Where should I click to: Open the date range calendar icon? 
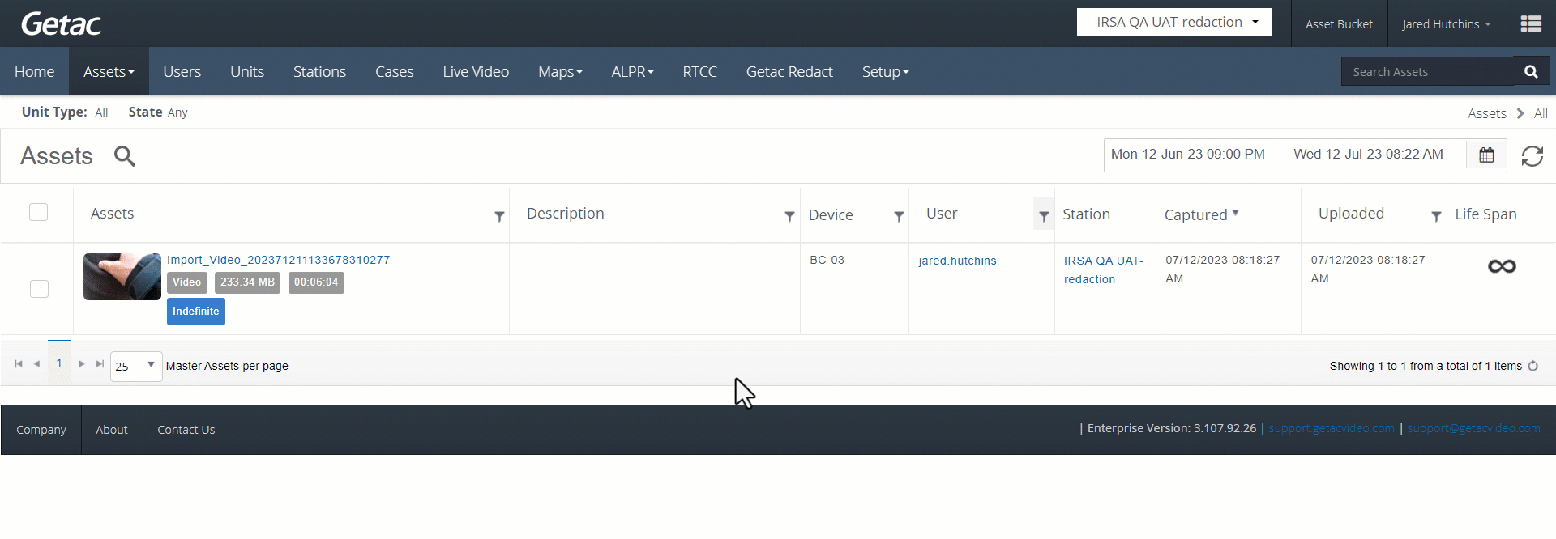pyautogui.click(x=1486, y=155)
